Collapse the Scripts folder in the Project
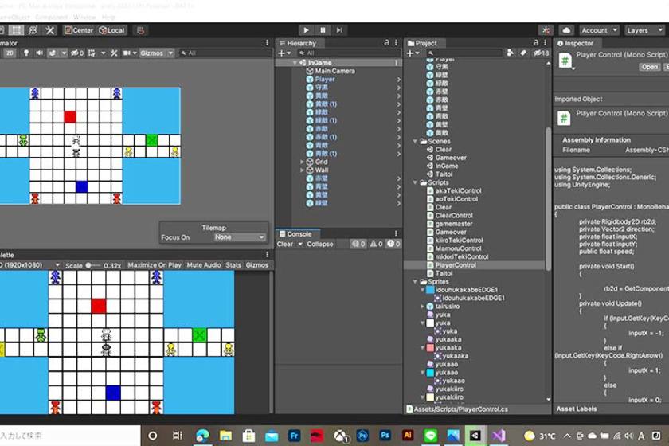 click(416, 182)
